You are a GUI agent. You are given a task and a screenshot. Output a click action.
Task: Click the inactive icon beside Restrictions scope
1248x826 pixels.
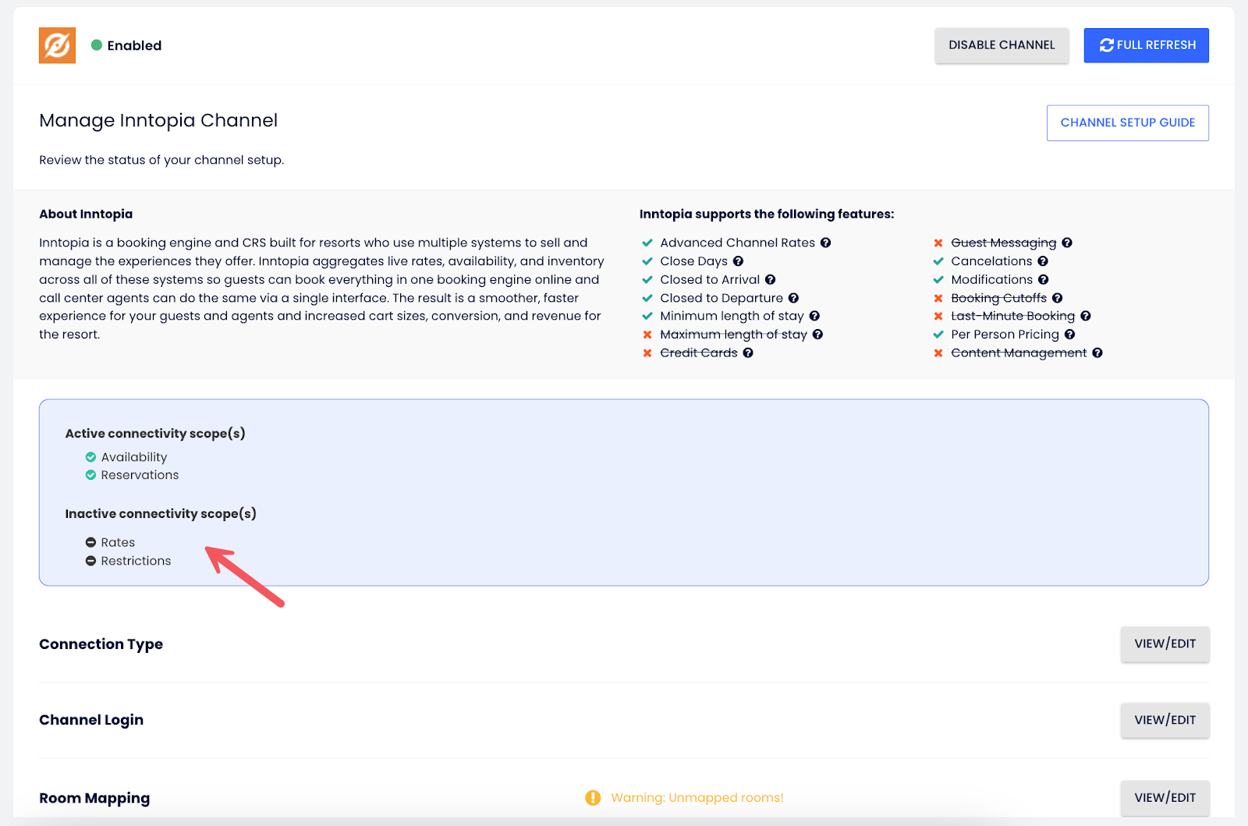pyautogui.click(x=90, y=561)
